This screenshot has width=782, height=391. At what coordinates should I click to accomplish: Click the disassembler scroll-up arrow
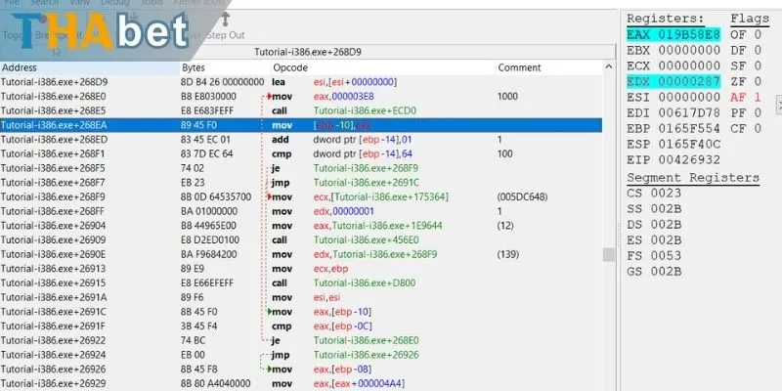click(x=608, y=67)
